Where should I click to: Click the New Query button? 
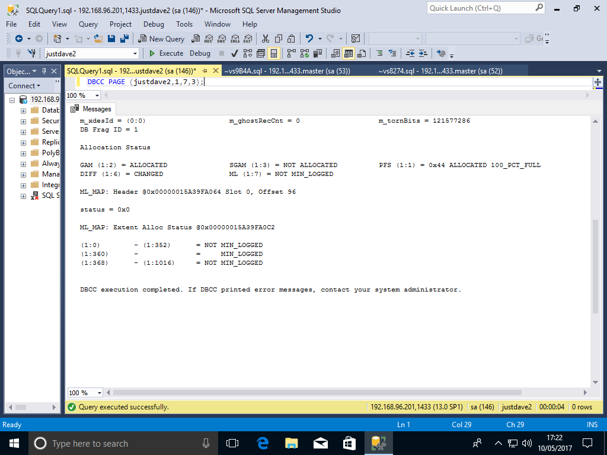pos(161,39)
